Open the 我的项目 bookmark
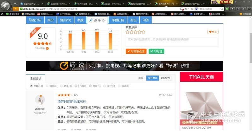This screenshot has height=131, width=252. click(102, 14)
